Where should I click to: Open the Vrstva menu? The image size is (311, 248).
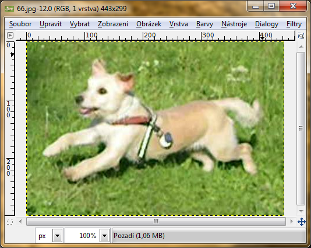(x=179, y=24)
